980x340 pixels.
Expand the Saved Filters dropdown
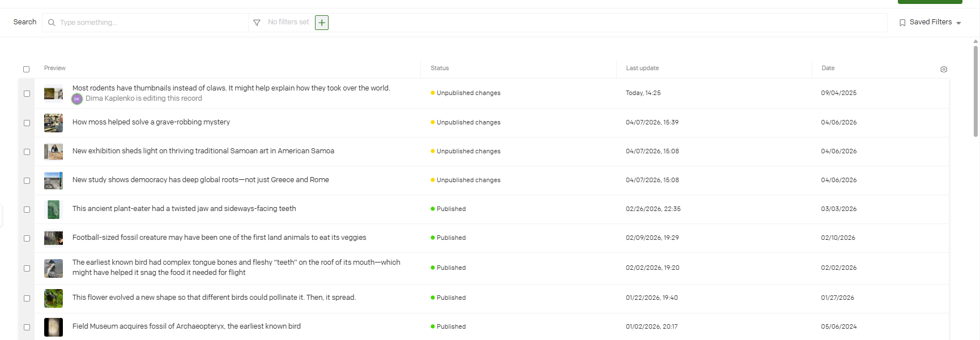click(958, 23)
